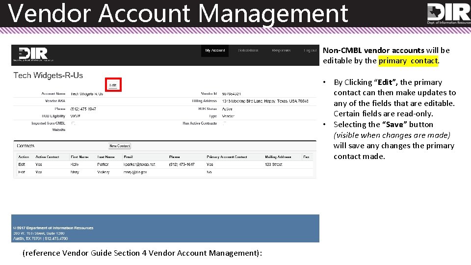This screenshot has height=265, width=471.
Task: Click the Mailing Address column header
Action: 278,157
